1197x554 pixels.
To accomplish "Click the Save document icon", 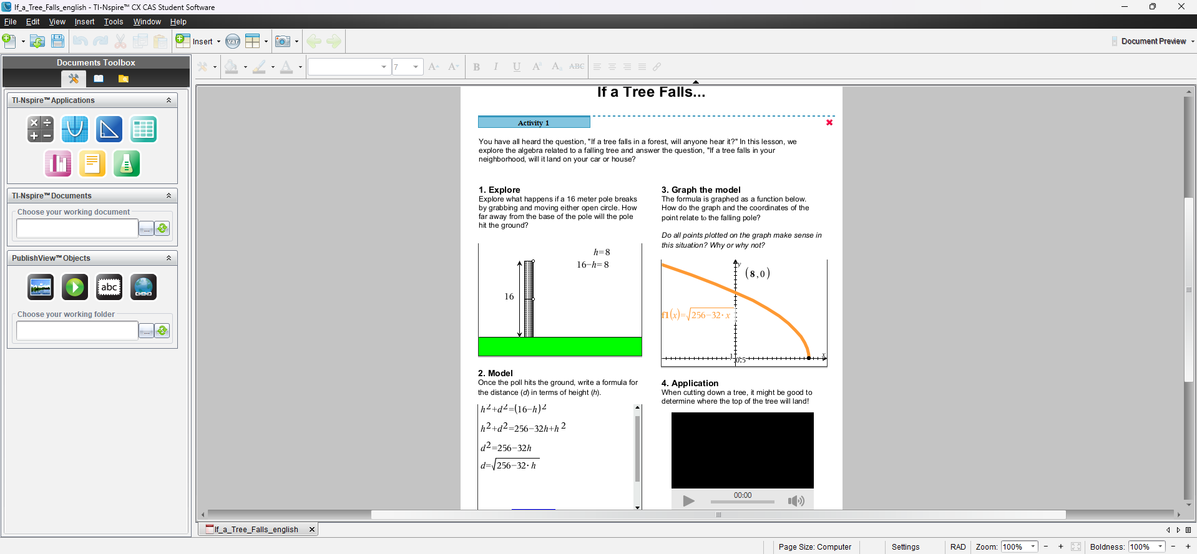I will pyautogui.click(x=57, y=41).
